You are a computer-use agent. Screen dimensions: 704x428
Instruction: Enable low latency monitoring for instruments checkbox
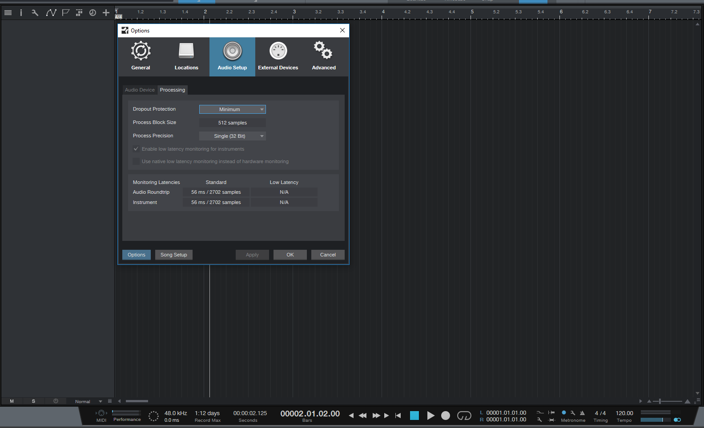[x=136, y=149]
